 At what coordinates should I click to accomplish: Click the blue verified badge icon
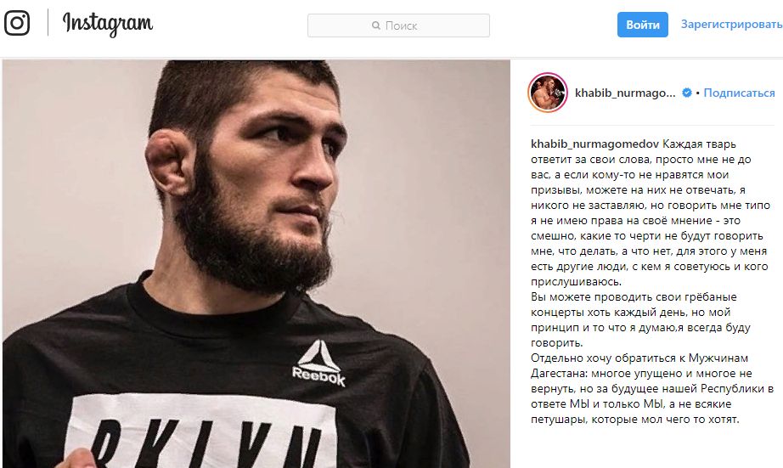687,93
